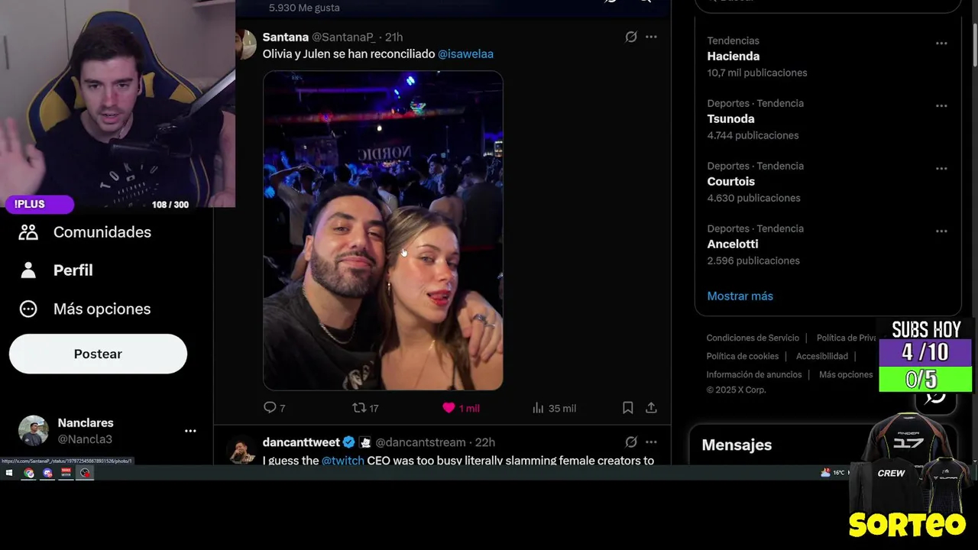Click Mostrar más under trends
The image size is (978, 550).
click(740, 296)
